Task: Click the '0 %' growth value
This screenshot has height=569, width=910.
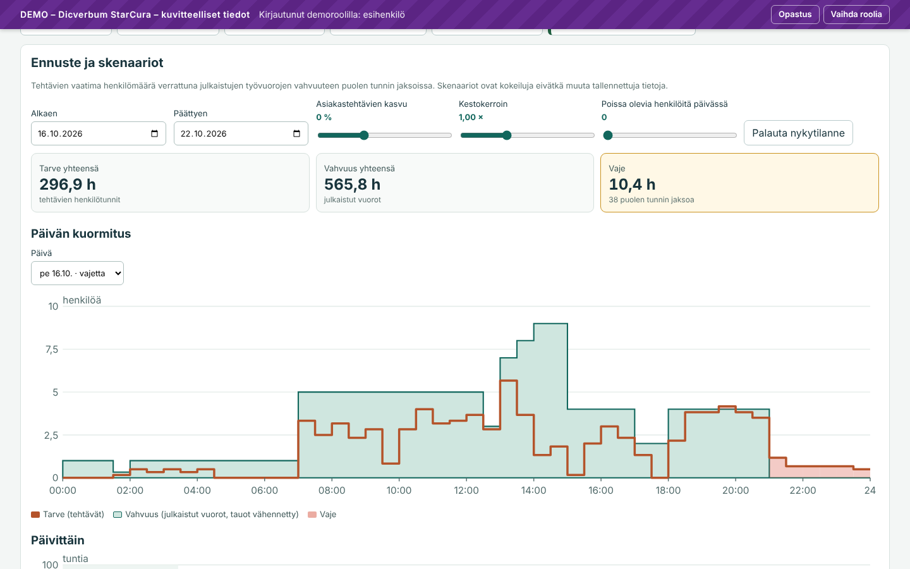Action: click(x=324, y=118)
